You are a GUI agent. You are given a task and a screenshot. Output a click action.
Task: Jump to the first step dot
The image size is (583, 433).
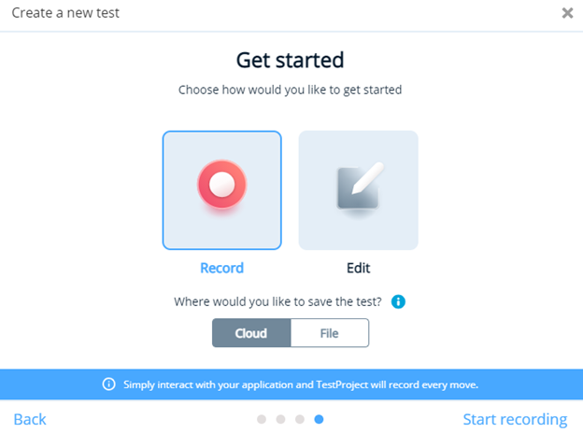(262, 420)
